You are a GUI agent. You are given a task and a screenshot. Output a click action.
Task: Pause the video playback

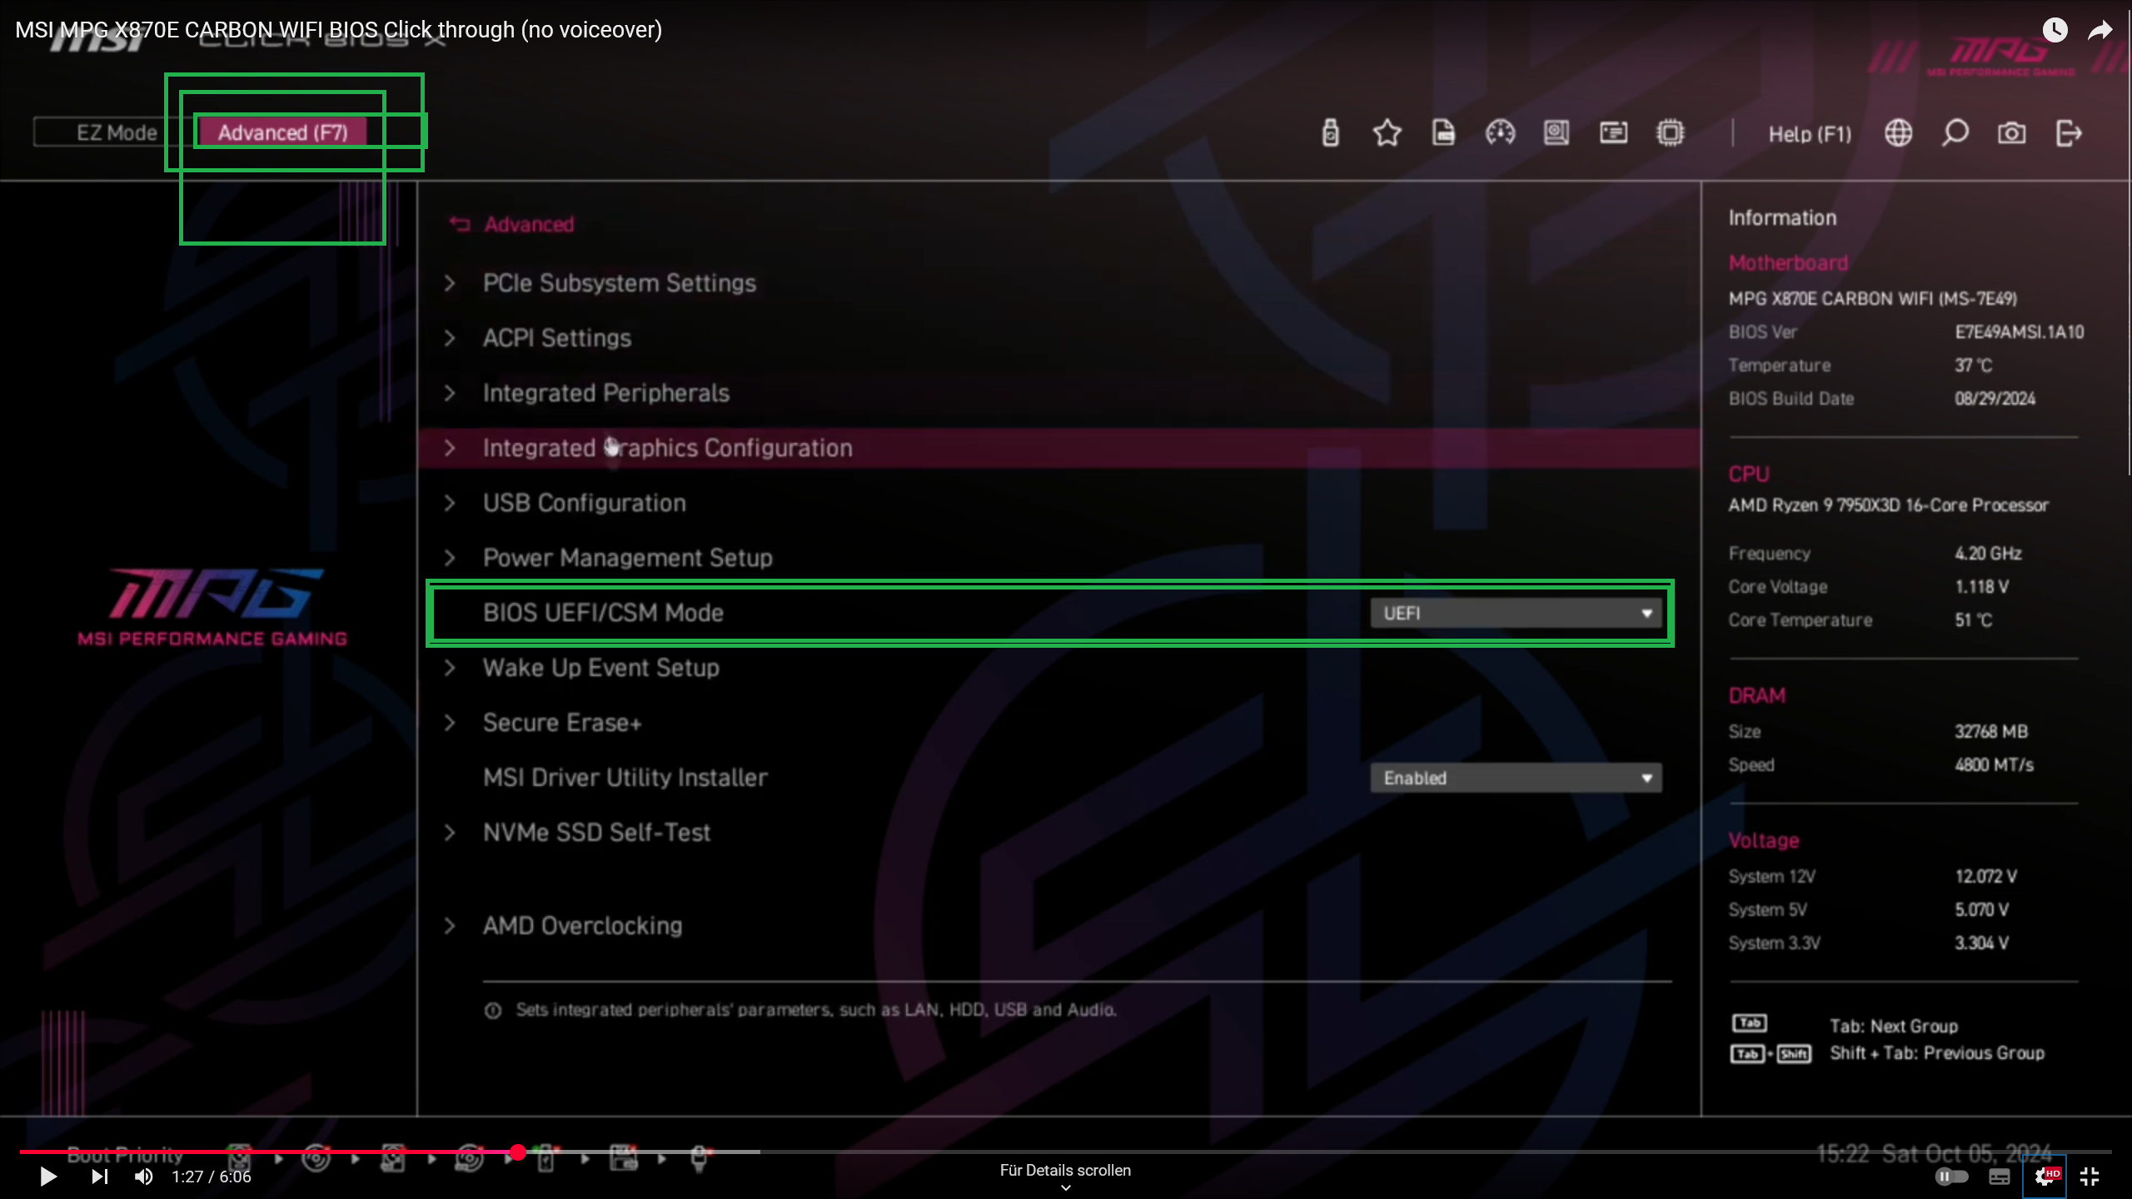(x=47, y=1177)
